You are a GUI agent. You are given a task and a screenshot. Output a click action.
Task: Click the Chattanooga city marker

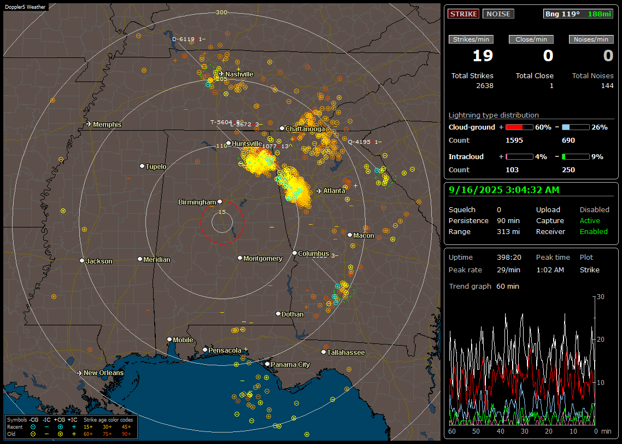[281, 128]
